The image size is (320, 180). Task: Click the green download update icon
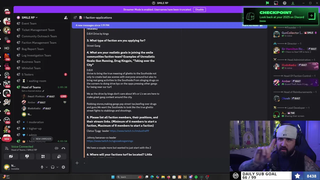293,3
